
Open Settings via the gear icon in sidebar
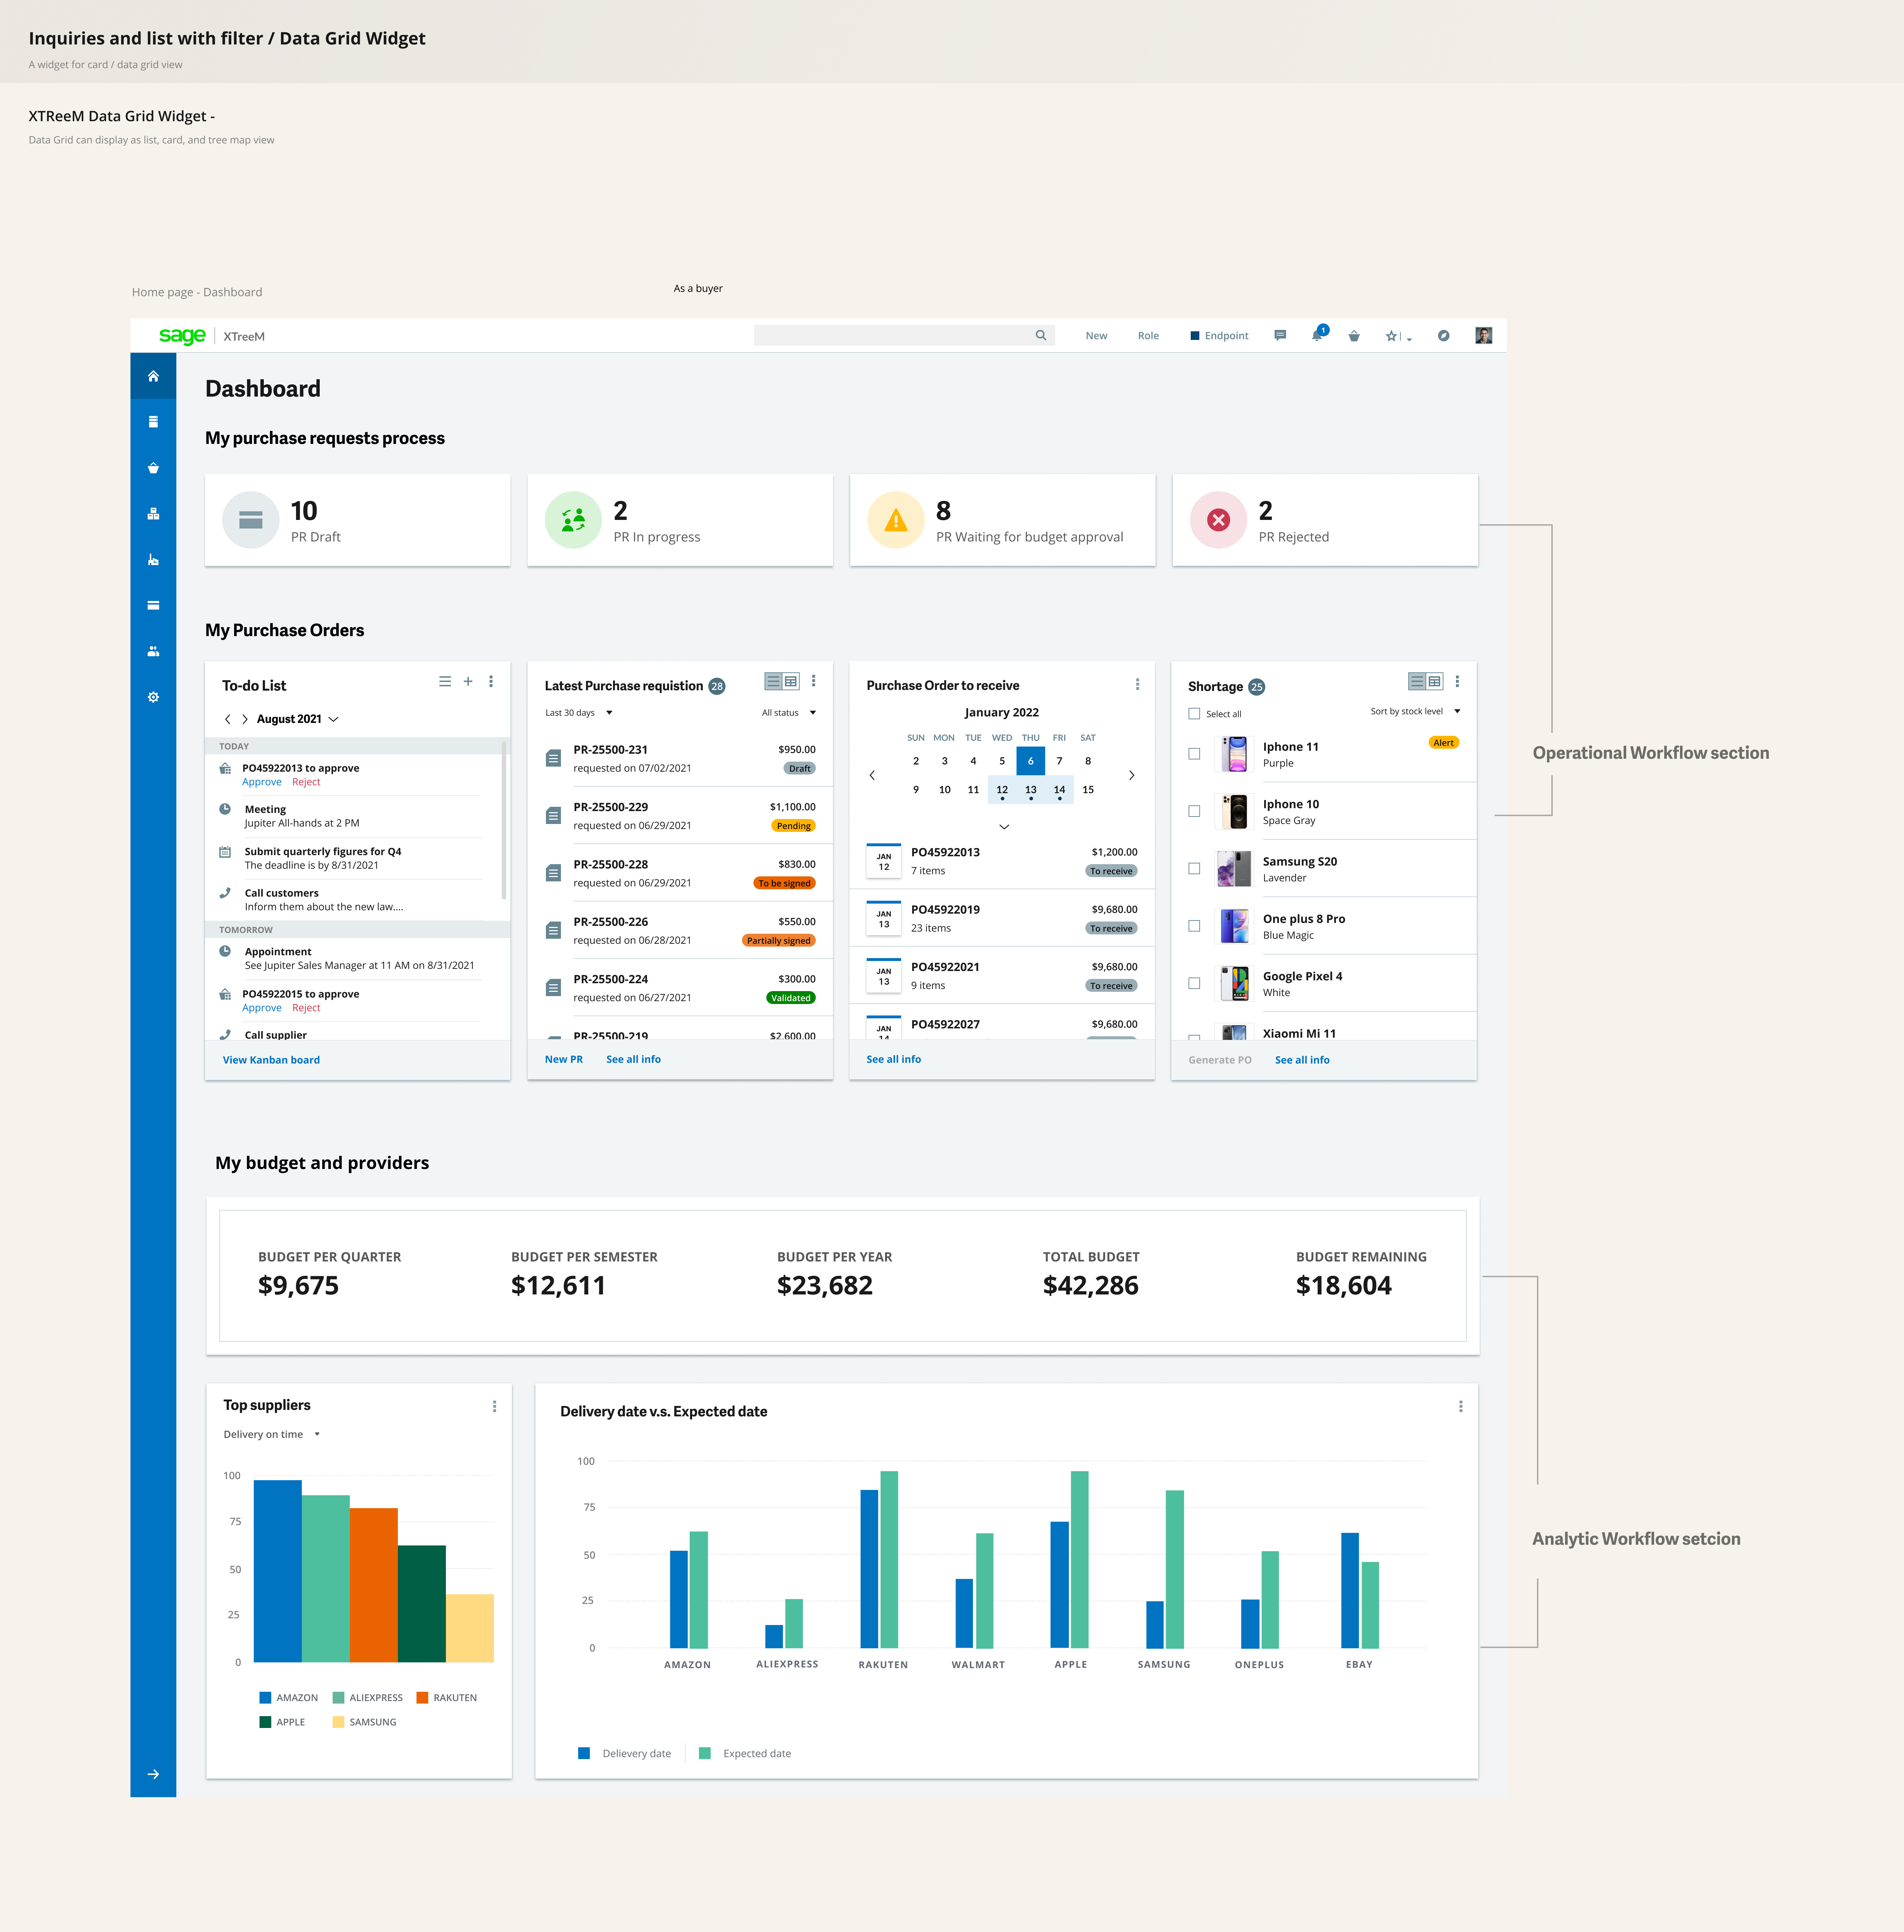(x=153, y=697)
